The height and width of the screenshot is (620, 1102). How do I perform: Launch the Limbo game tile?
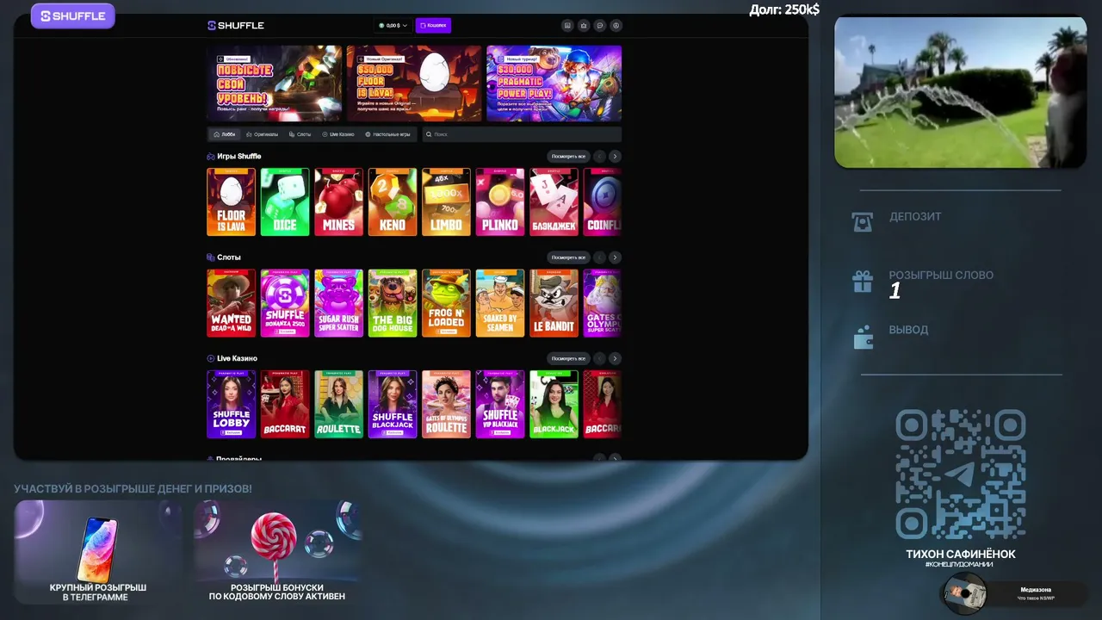(446, 201)
